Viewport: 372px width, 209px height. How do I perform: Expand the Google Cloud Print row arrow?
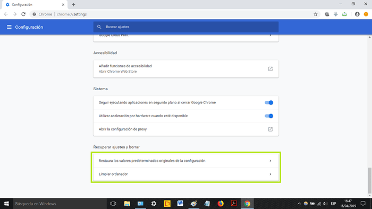(270, 36)
